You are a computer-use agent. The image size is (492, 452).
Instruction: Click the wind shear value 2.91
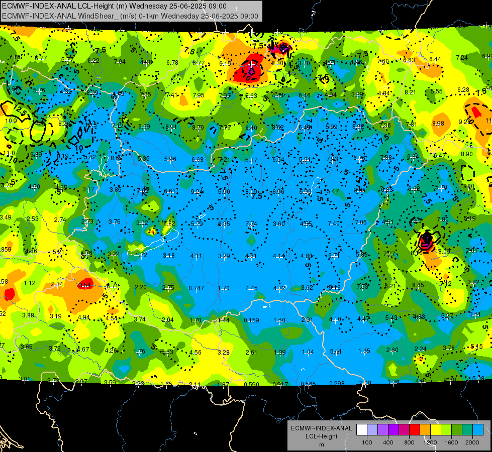click(307, 319)
